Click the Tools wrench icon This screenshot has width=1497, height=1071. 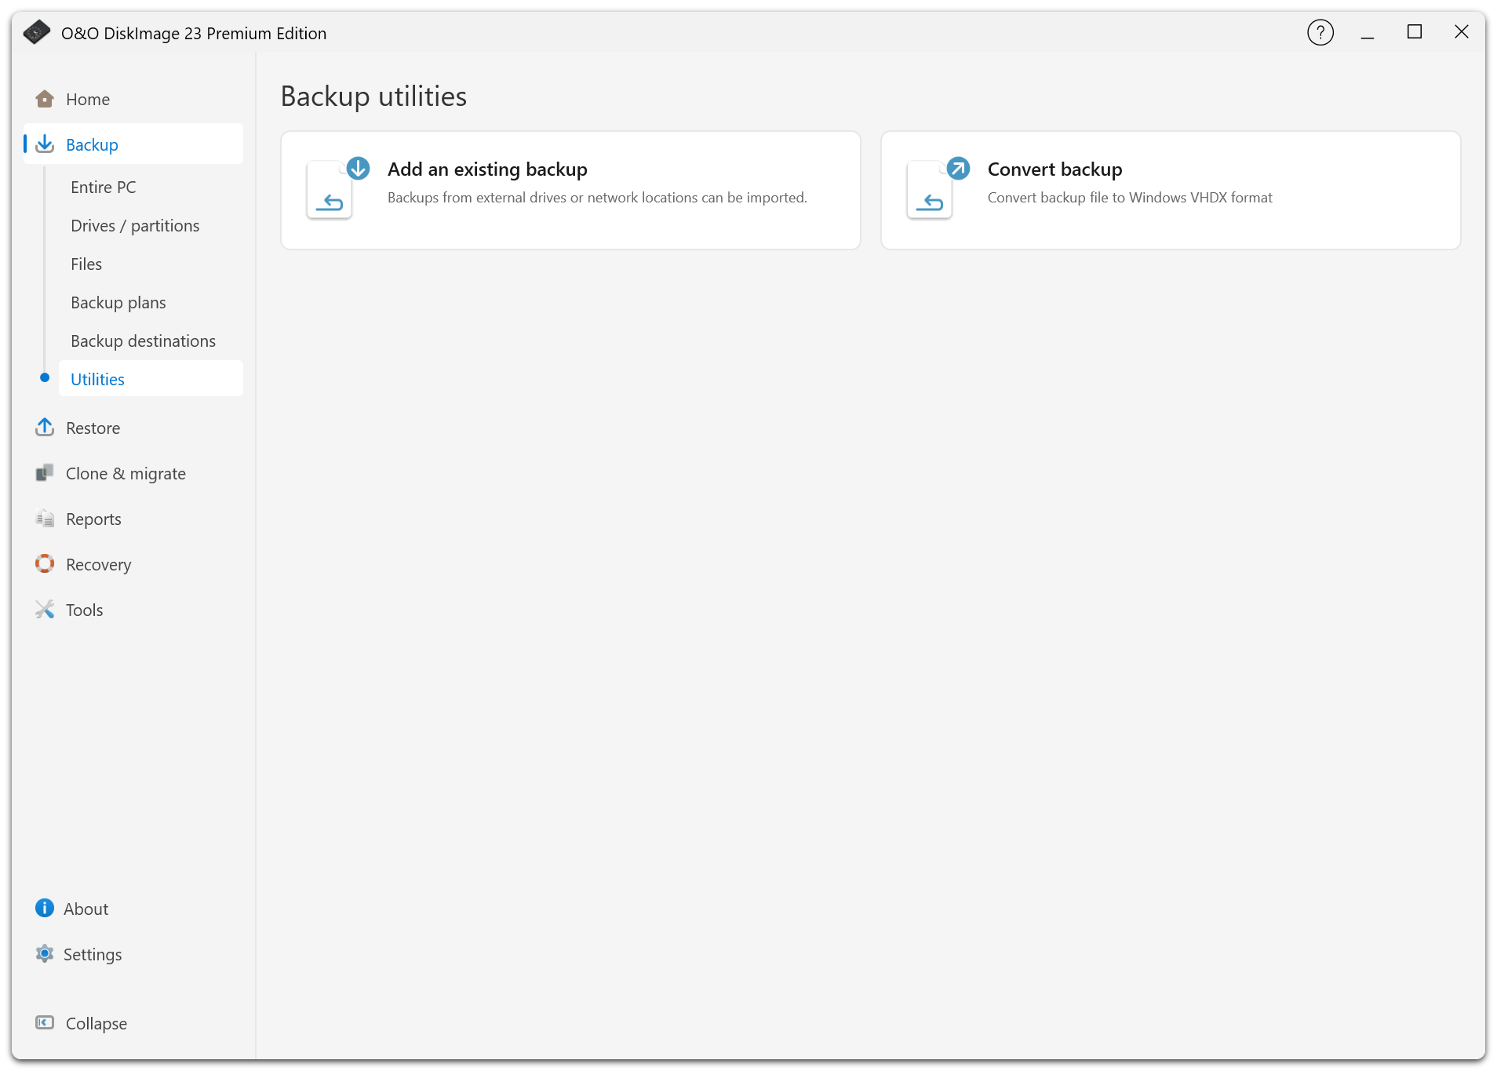(x=45, y=610)
